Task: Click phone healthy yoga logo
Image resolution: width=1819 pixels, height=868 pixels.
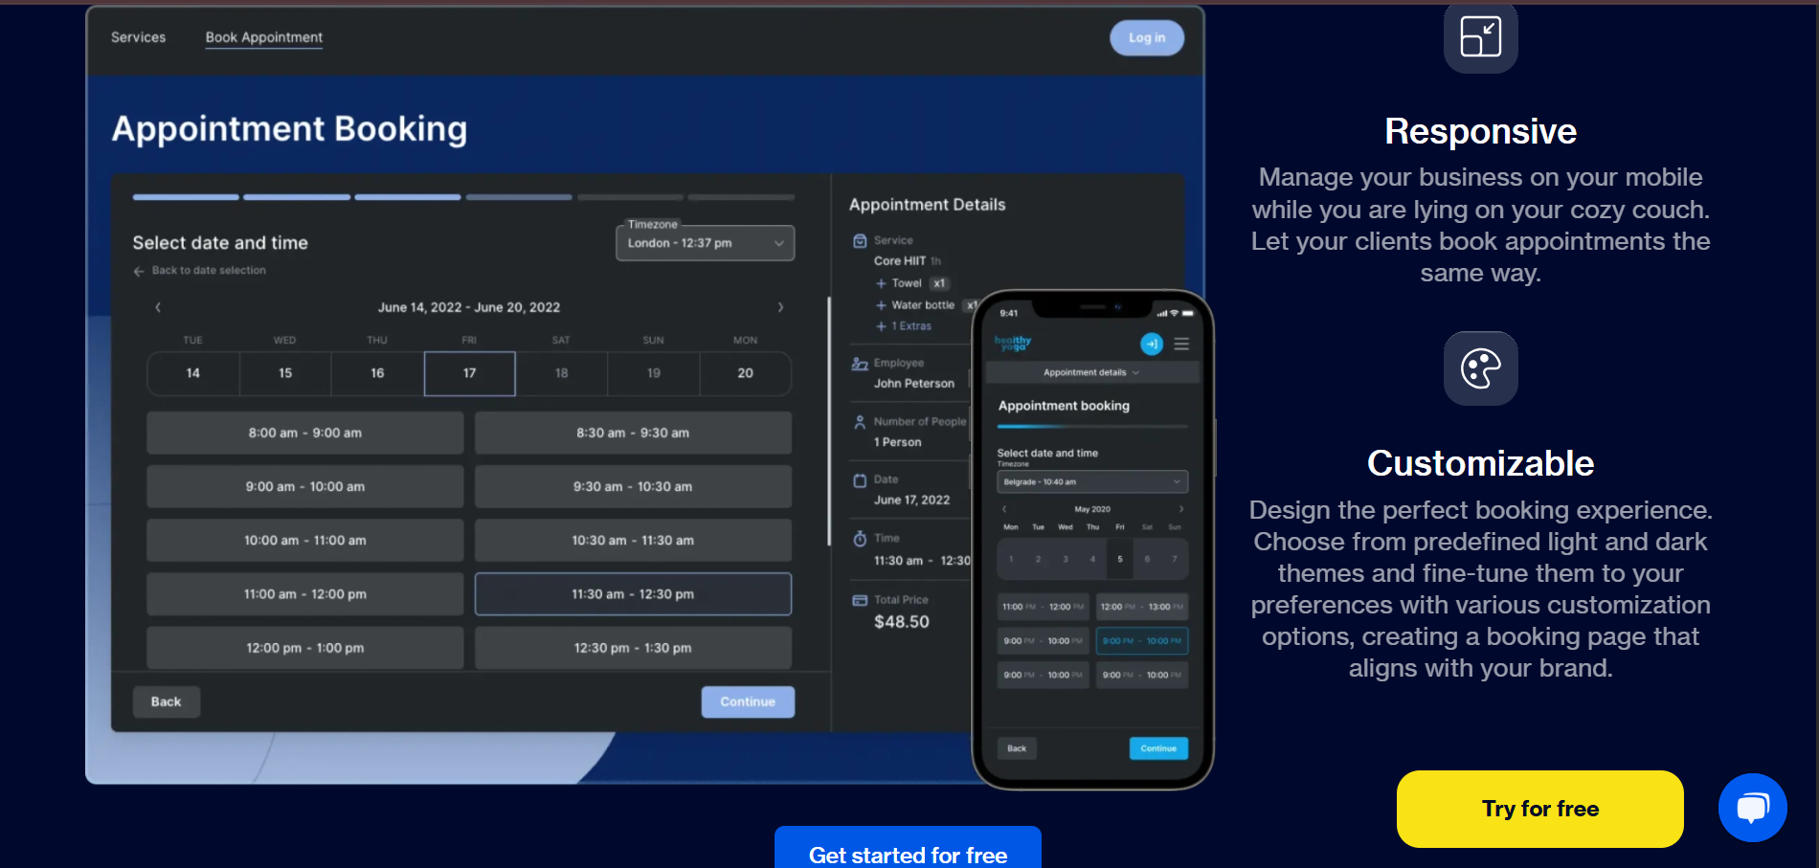Action: point(1013,343)
